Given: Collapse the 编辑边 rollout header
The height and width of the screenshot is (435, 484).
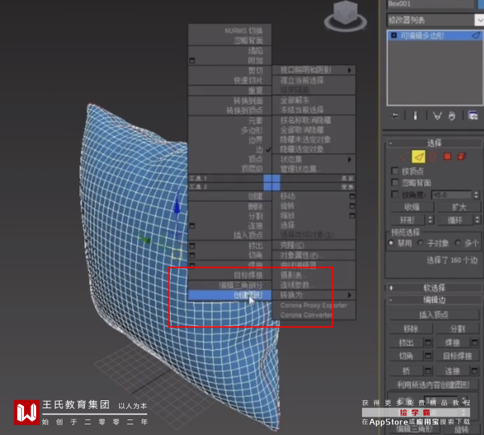Looking at the screenshot, I should coord(434,300).
